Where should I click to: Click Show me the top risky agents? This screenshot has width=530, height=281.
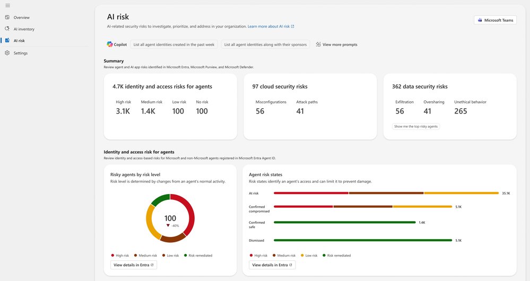416,126
